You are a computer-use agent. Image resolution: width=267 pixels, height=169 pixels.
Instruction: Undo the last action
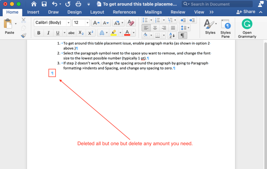(x=55, y=4)
